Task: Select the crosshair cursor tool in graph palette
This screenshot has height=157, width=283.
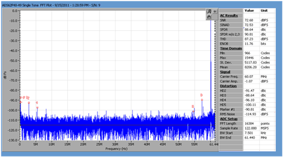Action: click(215, 11)
